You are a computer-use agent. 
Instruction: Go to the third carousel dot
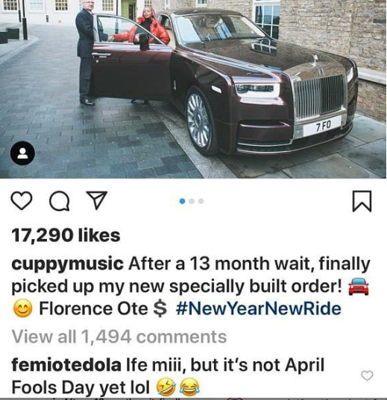(x=201, y=201)
